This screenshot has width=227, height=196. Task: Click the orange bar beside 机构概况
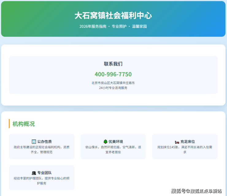click(x=9, y=124)
